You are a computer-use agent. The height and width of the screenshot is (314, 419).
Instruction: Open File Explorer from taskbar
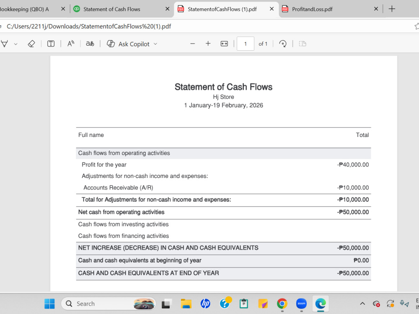coord(186,304)
